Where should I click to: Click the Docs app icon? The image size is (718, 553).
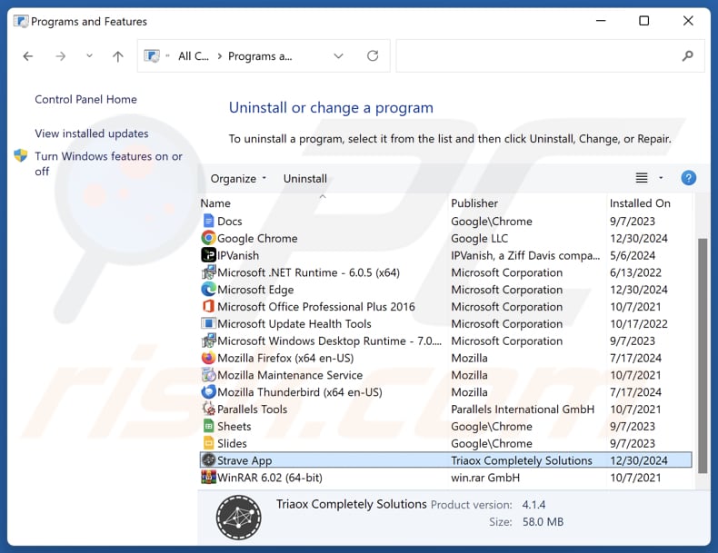coord(208,221)
